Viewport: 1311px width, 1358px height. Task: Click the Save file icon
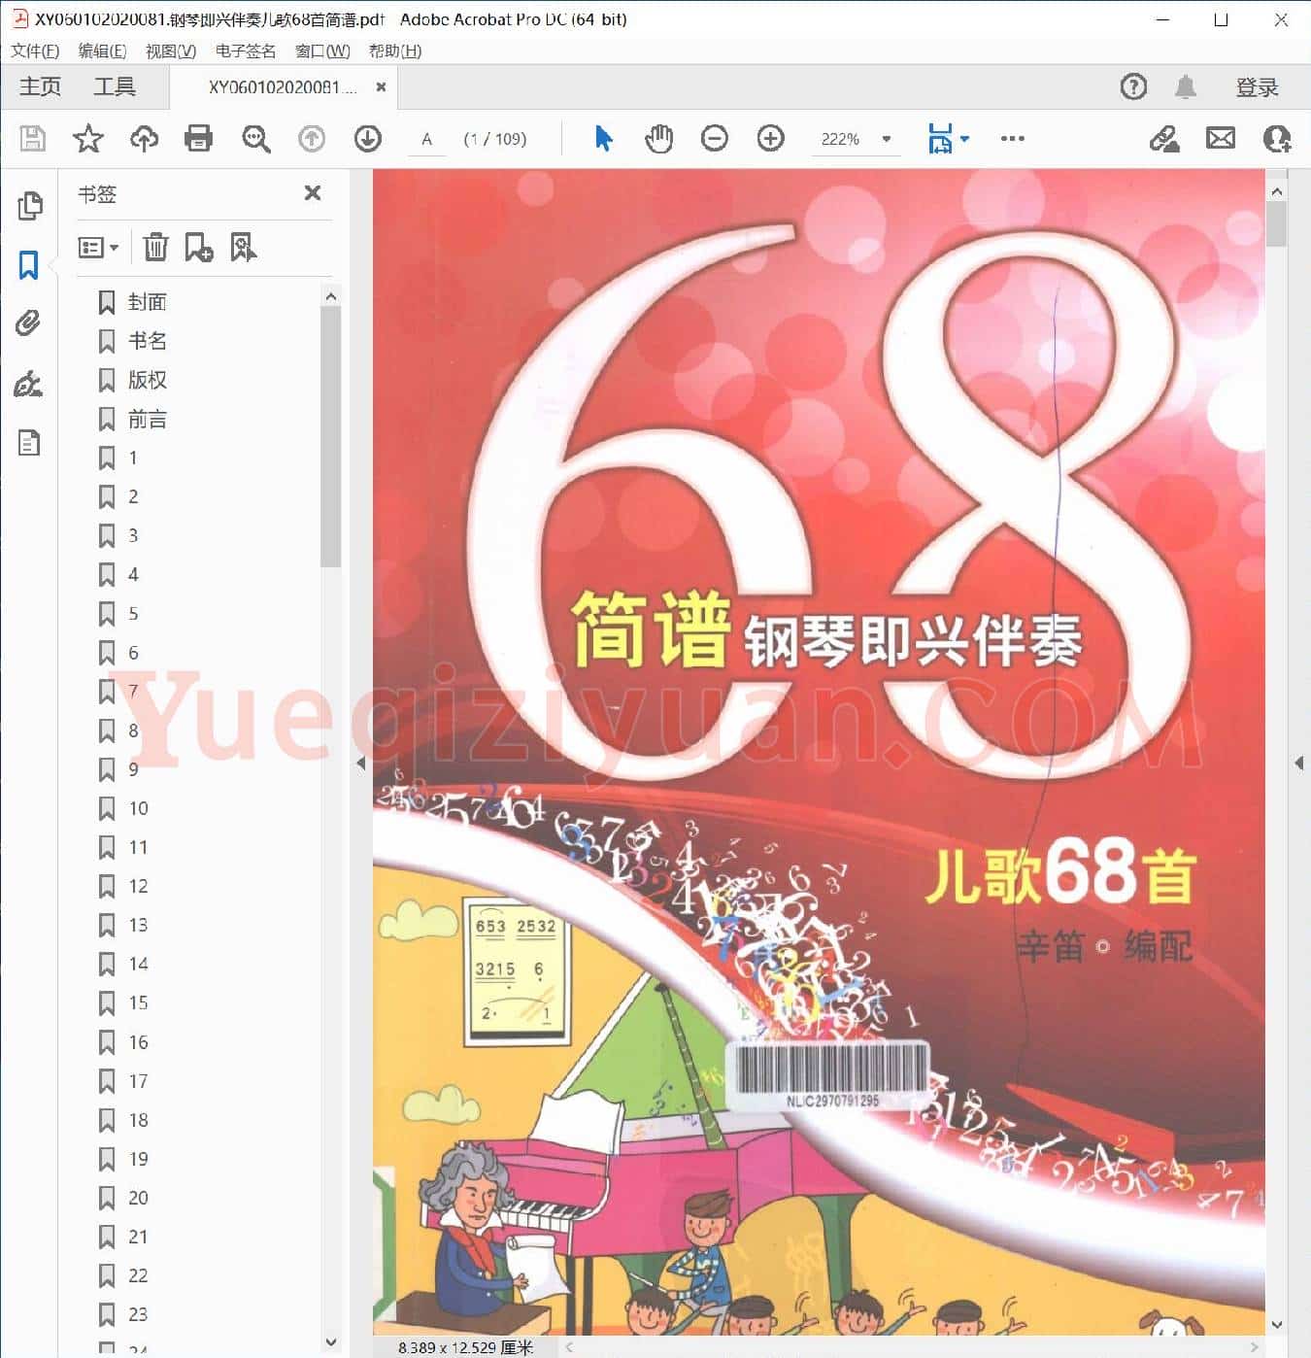[32, 139]
